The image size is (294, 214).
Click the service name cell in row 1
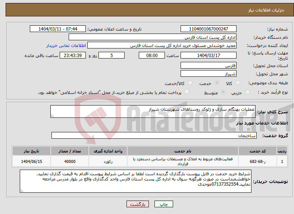click(x=183, y=161)
